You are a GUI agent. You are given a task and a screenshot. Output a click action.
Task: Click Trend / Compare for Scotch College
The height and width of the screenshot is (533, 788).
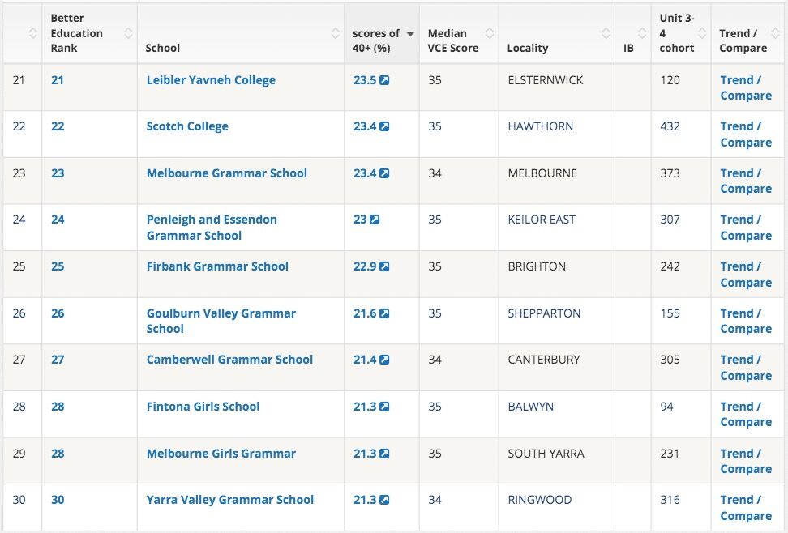(x=745, y=134)
